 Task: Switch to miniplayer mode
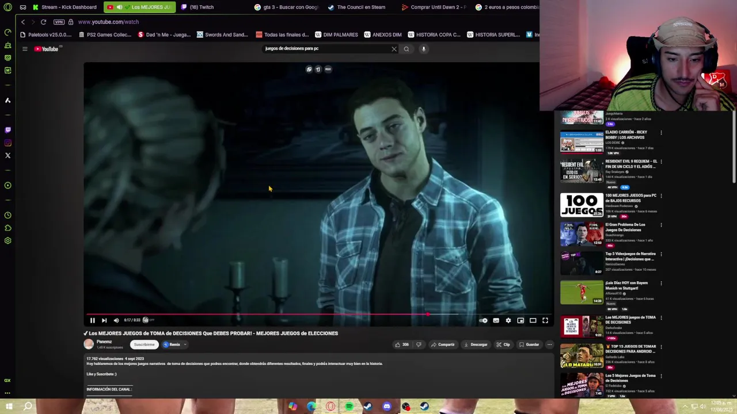click(521, 320)
